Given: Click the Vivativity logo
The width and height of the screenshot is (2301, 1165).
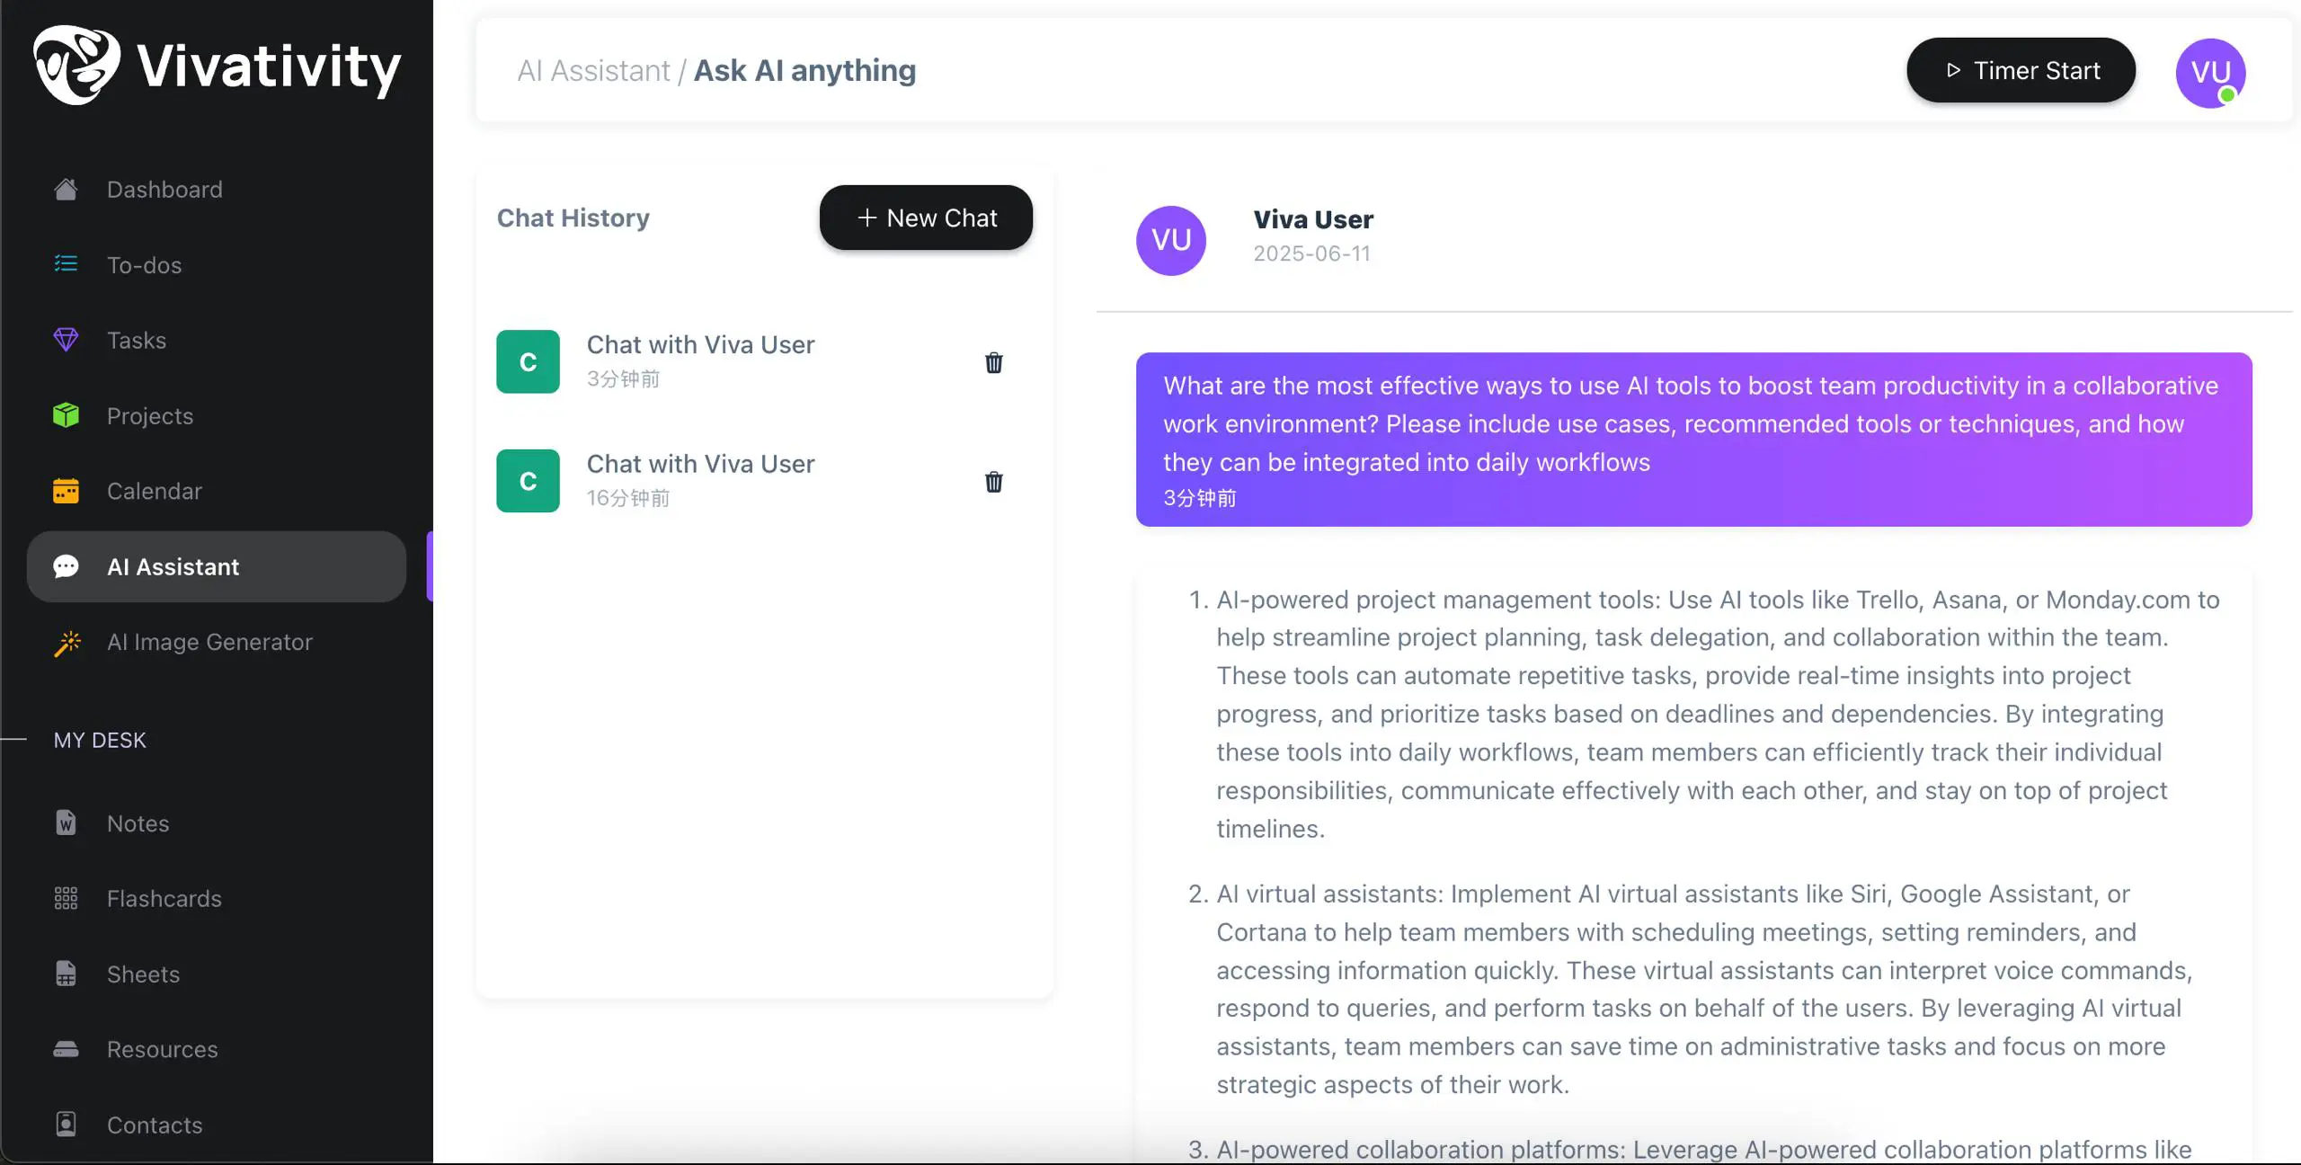Looking at the screenshot, I should pos(217,66).
